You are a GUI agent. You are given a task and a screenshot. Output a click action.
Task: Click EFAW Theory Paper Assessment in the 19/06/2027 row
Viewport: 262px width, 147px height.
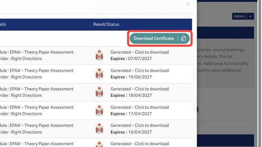coord(42,71)
